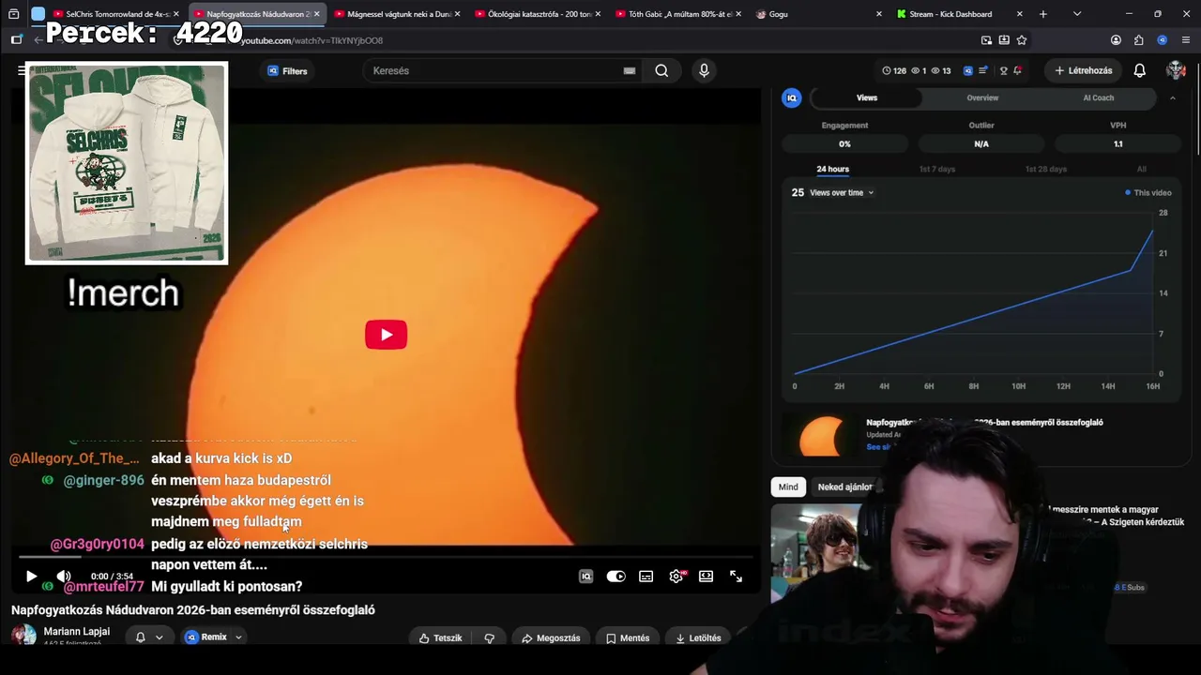This screenshot has width=1201, height=675.
Task: Open the browser application hamburger menu
Action: 1186,40
